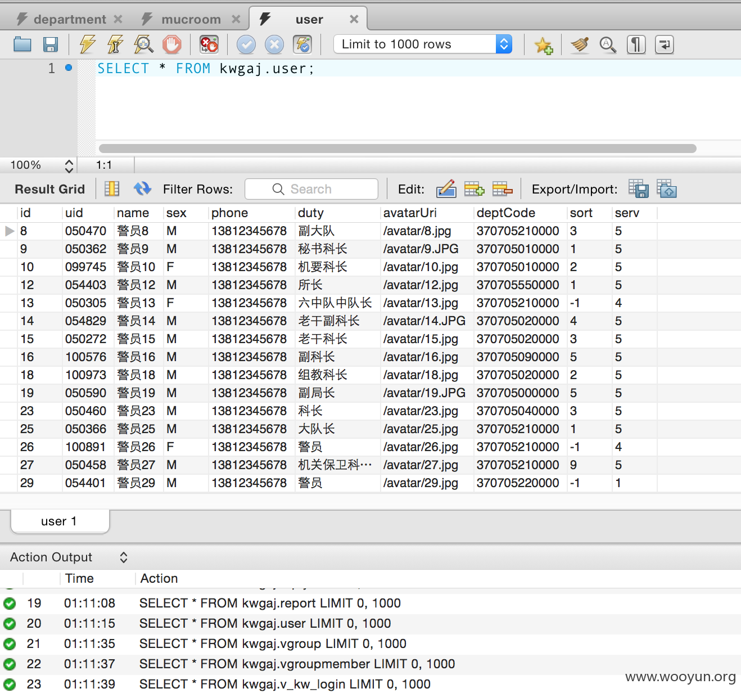
Task: Execute query with lightning bolt icon
Action: pyautogui.click(x=87, y=44)
